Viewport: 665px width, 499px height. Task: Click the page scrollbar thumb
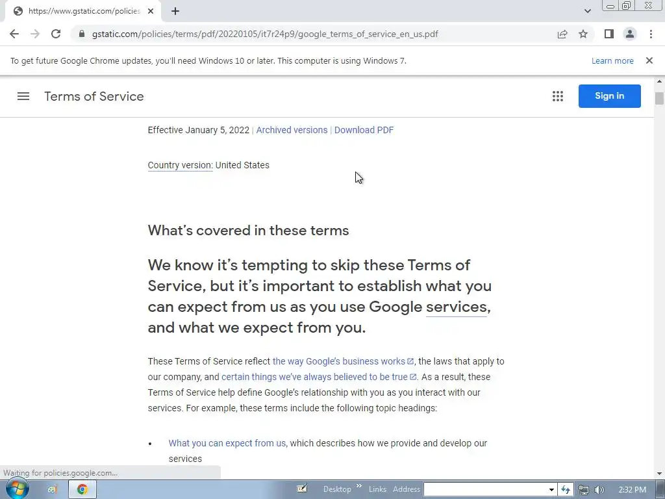coord(659,98)
